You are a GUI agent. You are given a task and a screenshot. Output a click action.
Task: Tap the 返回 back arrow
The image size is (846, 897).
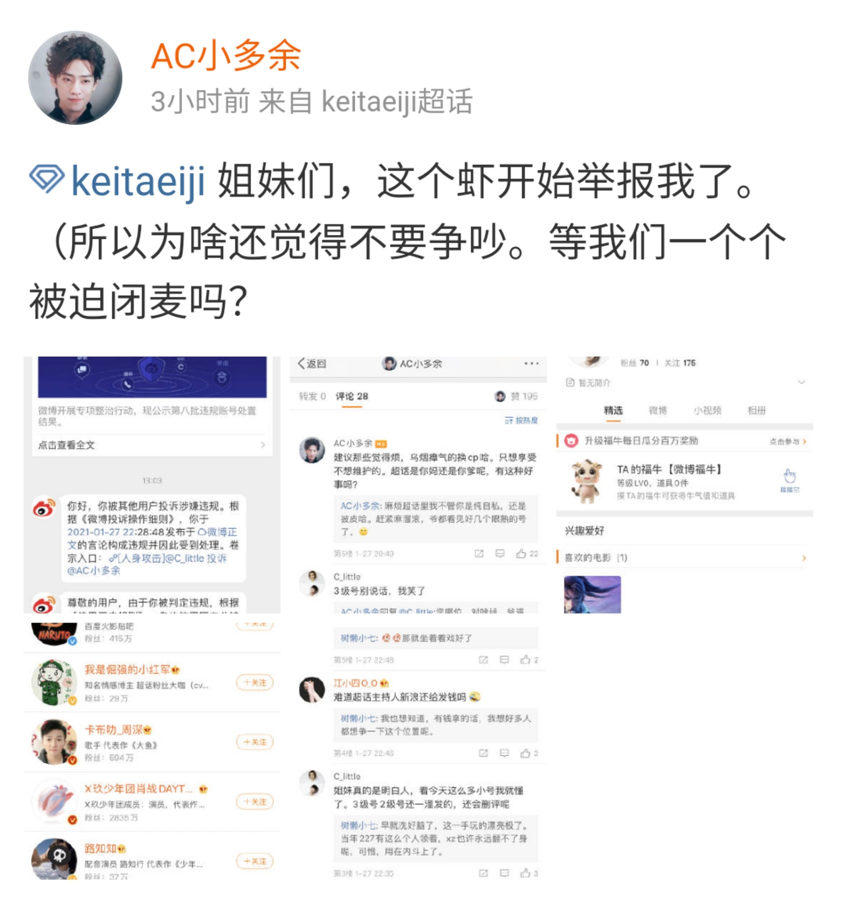[x=312, y=364]
